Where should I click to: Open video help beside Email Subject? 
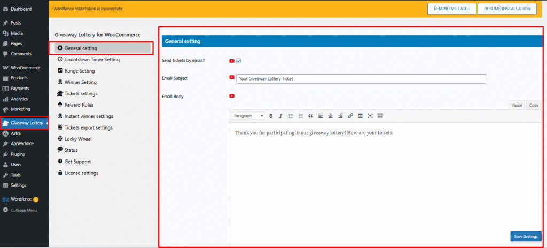232,77
